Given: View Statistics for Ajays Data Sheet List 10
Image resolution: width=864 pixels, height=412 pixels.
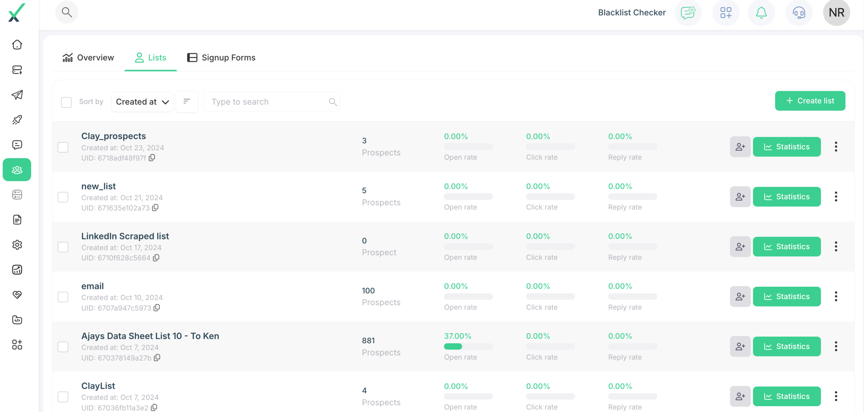Looking at the screenshot, I should (x=787, y=346).
